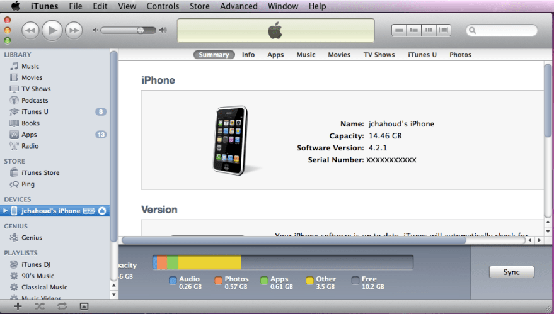554x314 pixels.
Task: Open Ping in the Store section
Action: pyautogui.click(x=28, y=184)
